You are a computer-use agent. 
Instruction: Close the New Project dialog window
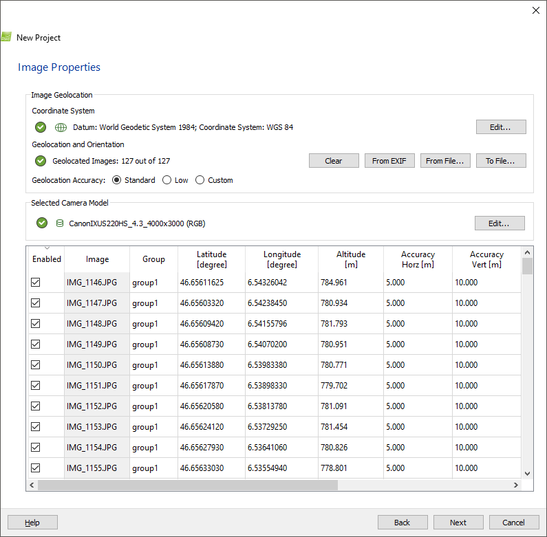(536, 10)
